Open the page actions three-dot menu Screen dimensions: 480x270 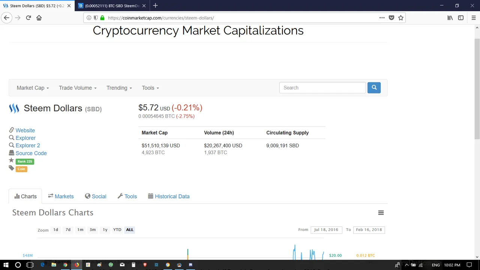coord(382,18)
